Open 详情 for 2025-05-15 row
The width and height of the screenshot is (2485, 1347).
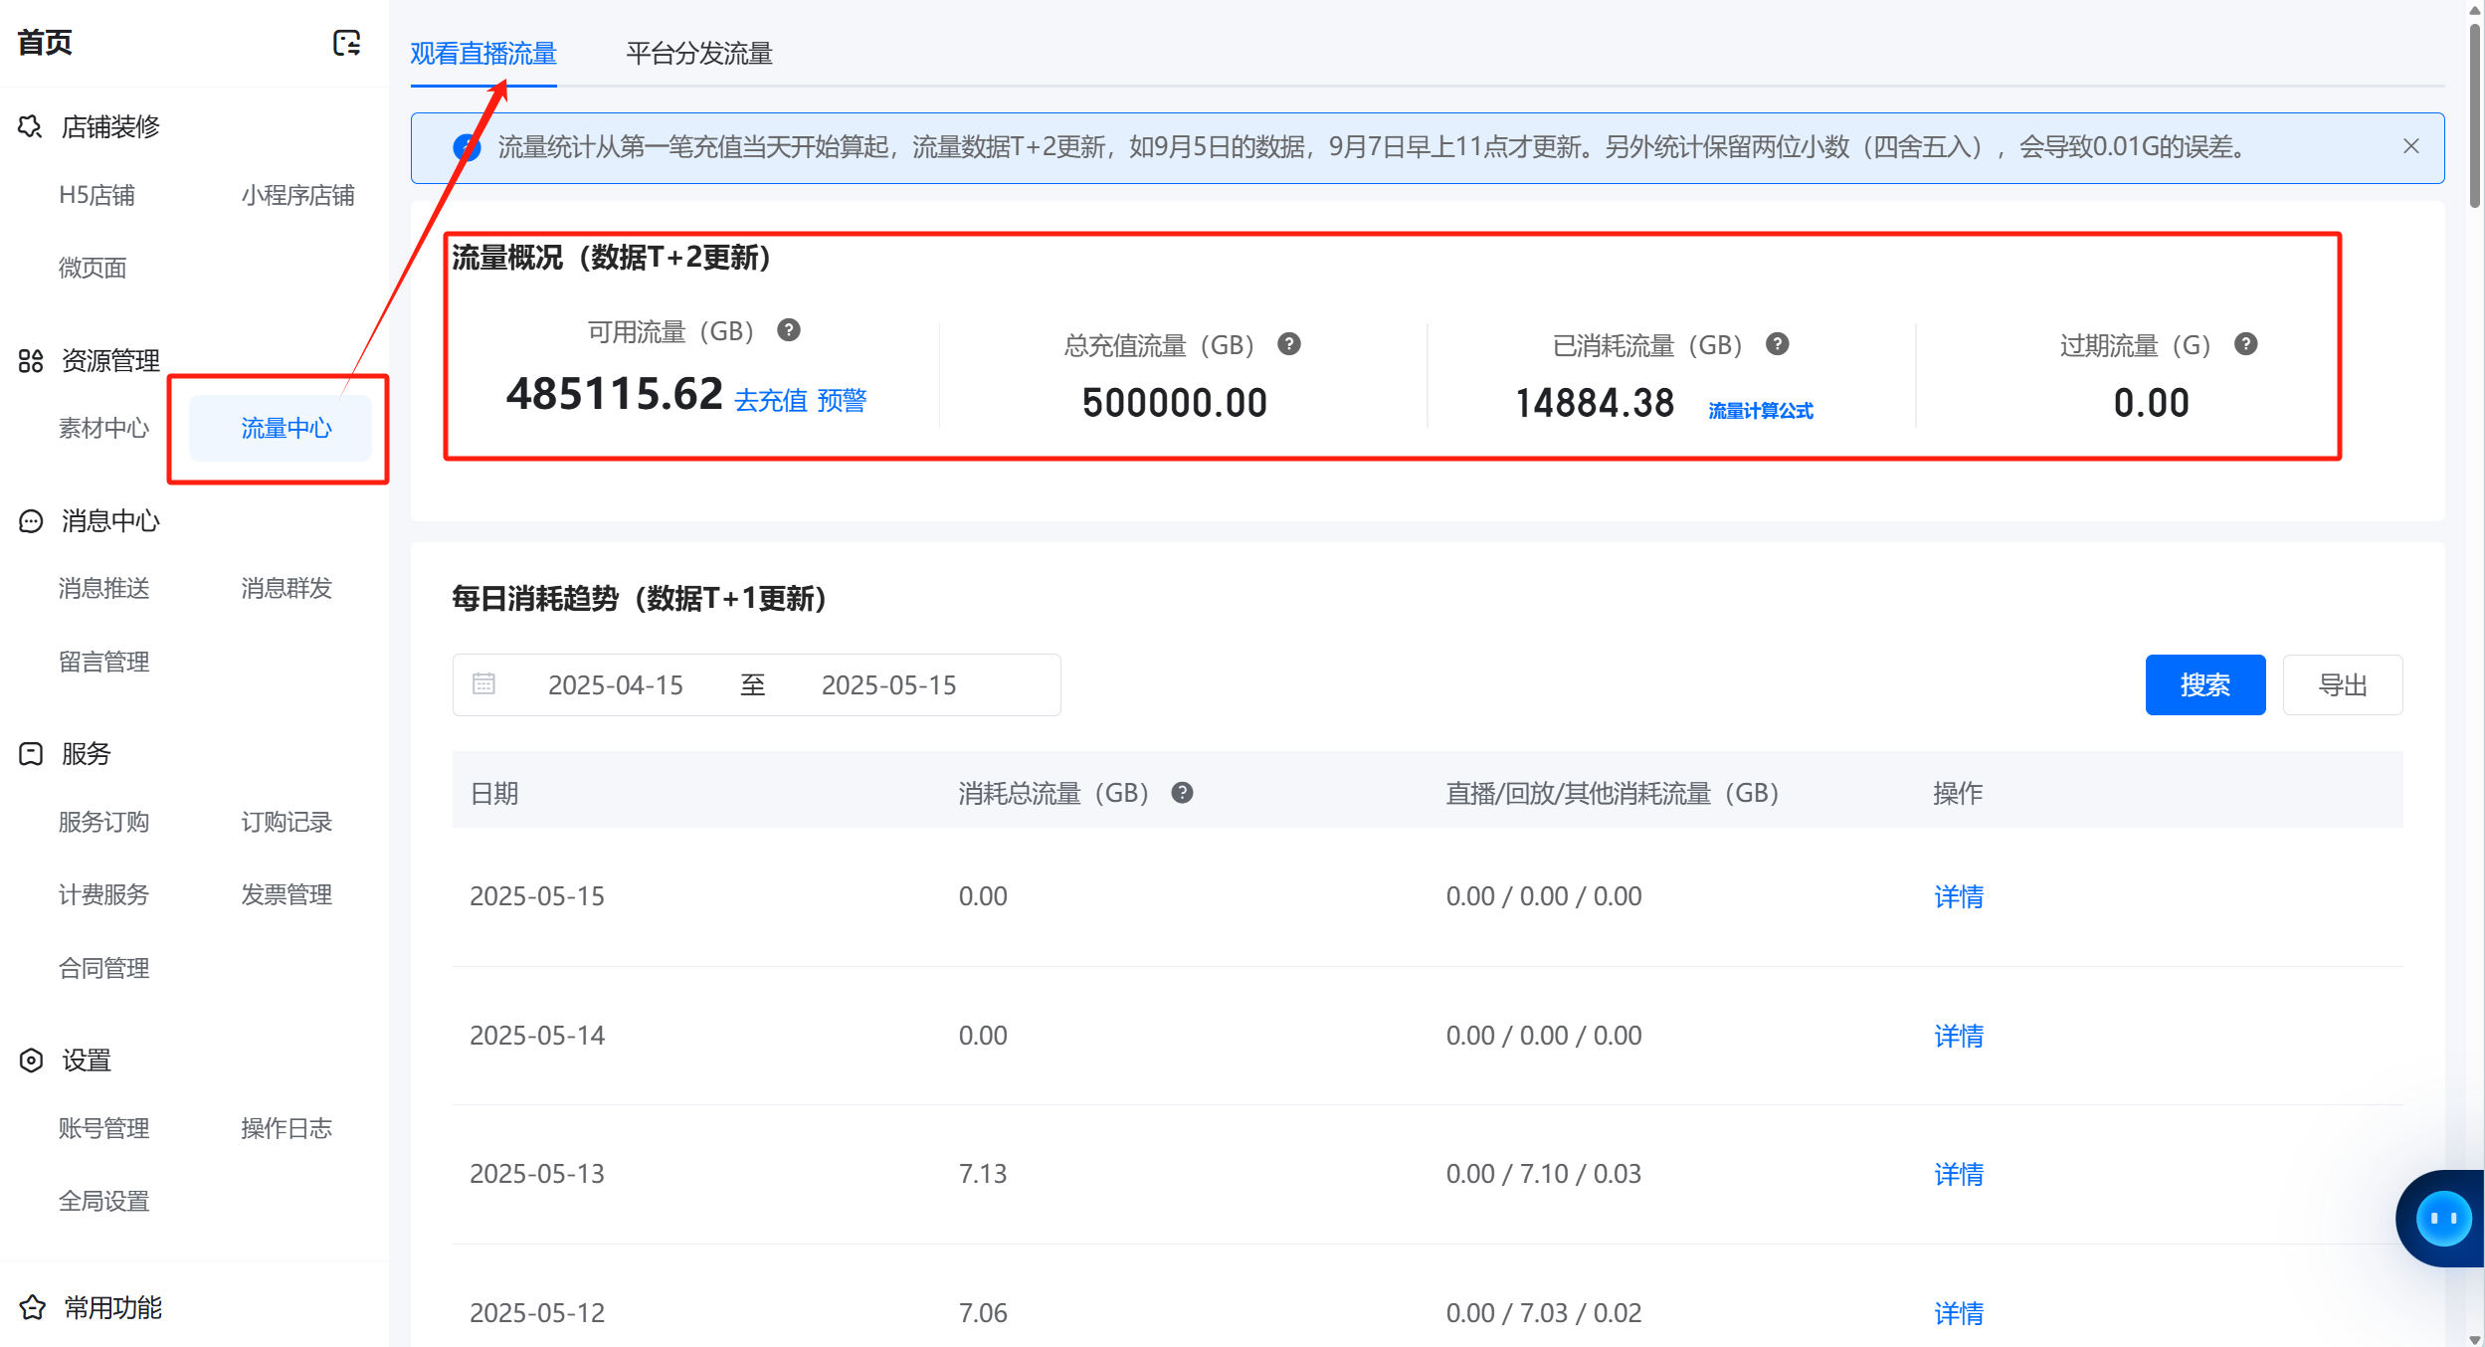[x=1959, y=896]
